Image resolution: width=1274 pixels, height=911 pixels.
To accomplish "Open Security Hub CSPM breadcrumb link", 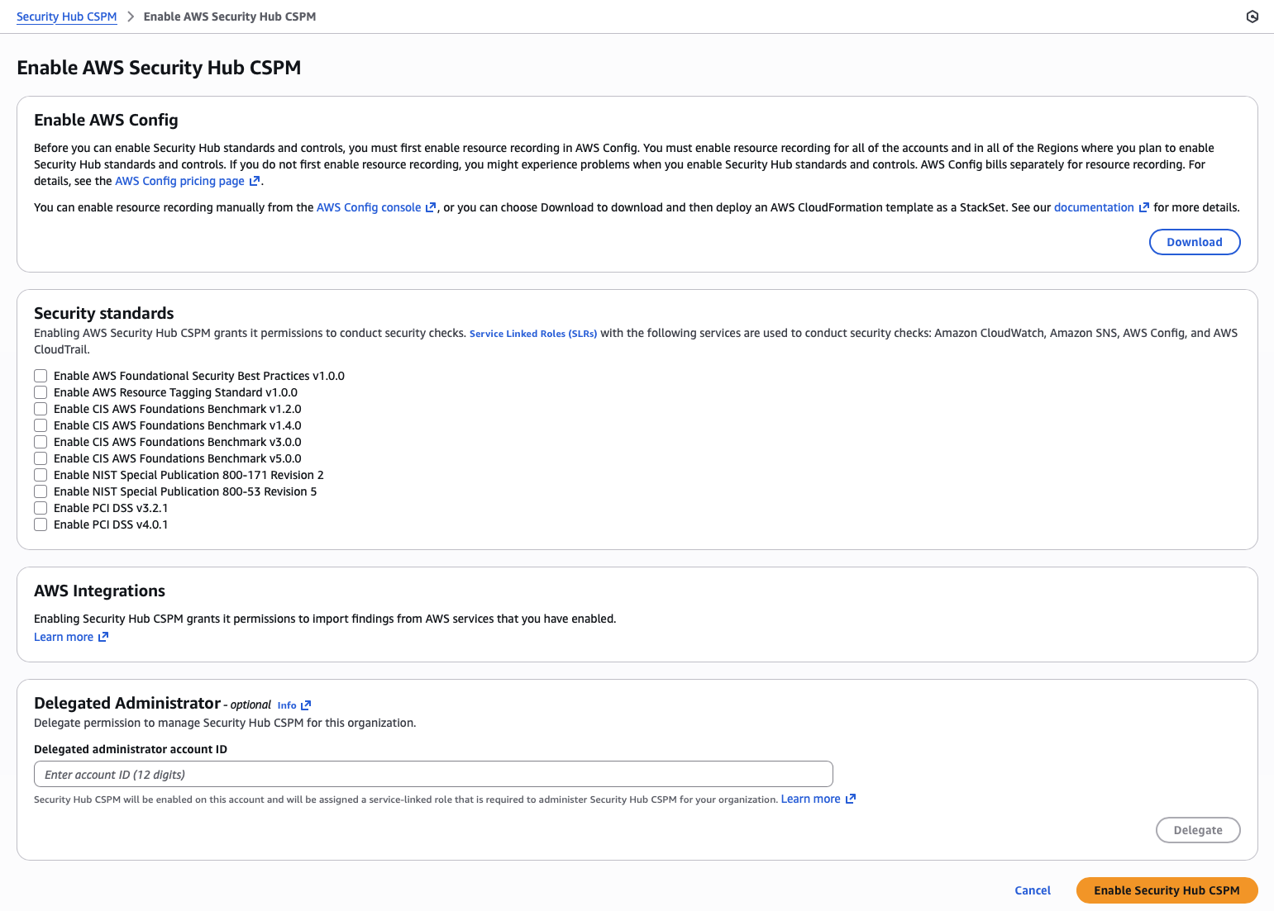I will tap(66, 17).
